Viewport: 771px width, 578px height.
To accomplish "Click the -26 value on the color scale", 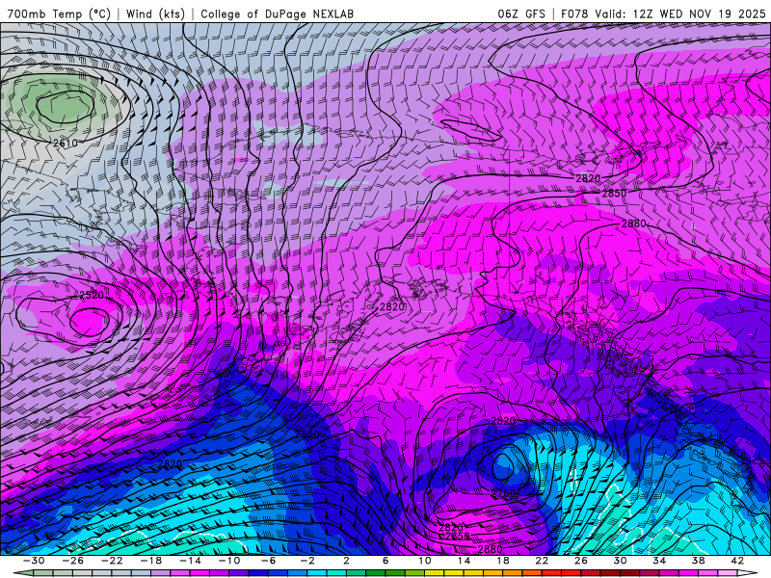I will point(73,561).
